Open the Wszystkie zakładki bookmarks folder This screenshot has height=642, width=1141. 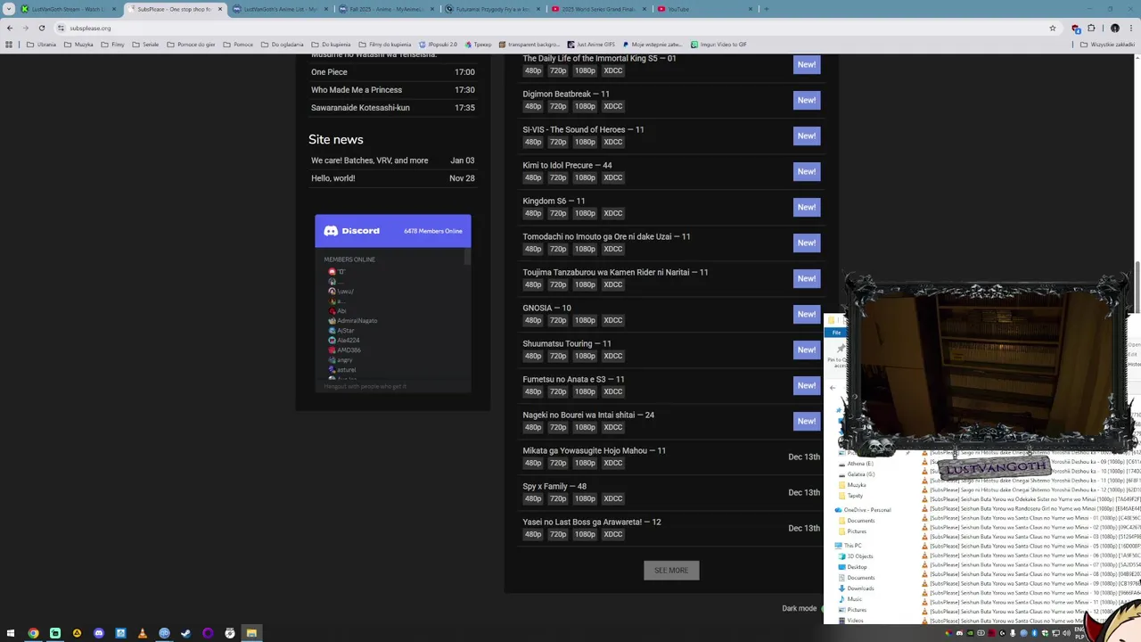(x=1109, y=45)
